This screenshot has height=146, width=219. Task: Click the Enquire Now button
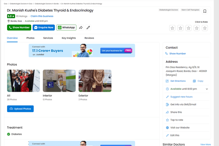click(44, 28)
